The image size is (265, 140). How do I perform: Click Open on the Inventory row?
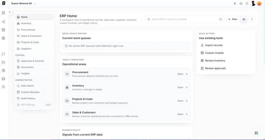pos(180,87)
